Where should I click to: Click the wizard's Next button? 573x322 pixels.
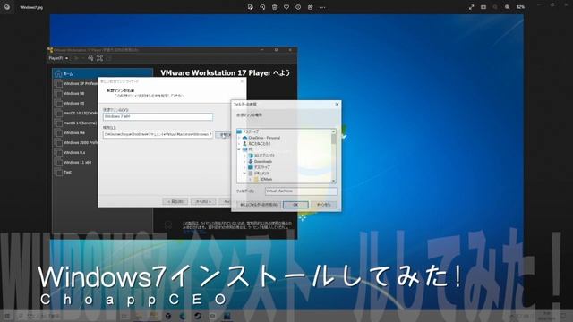coord(203,201)
